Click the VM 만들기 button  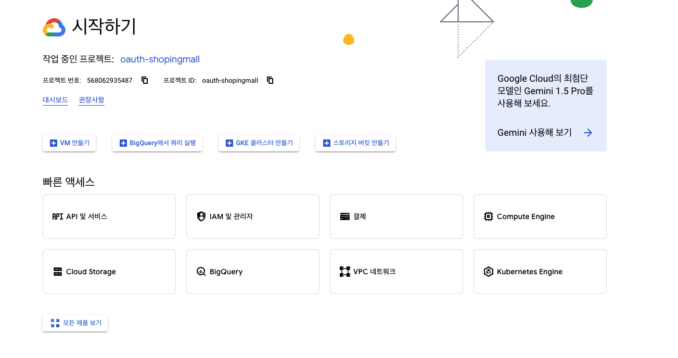[69, 143]
